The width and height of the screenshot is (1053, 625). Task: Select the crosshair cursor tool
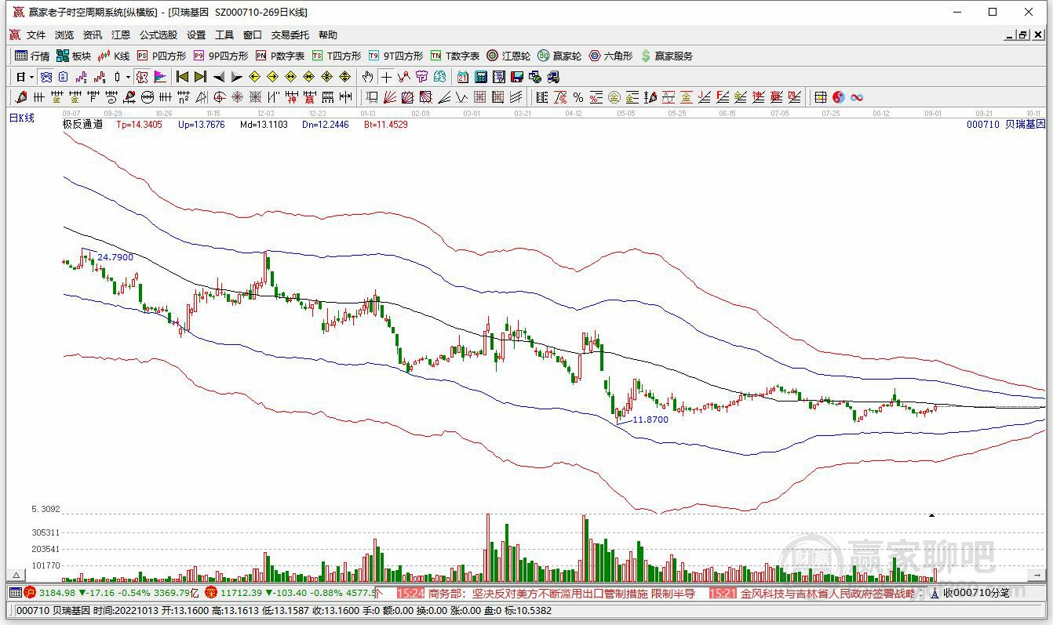point(386,77)
